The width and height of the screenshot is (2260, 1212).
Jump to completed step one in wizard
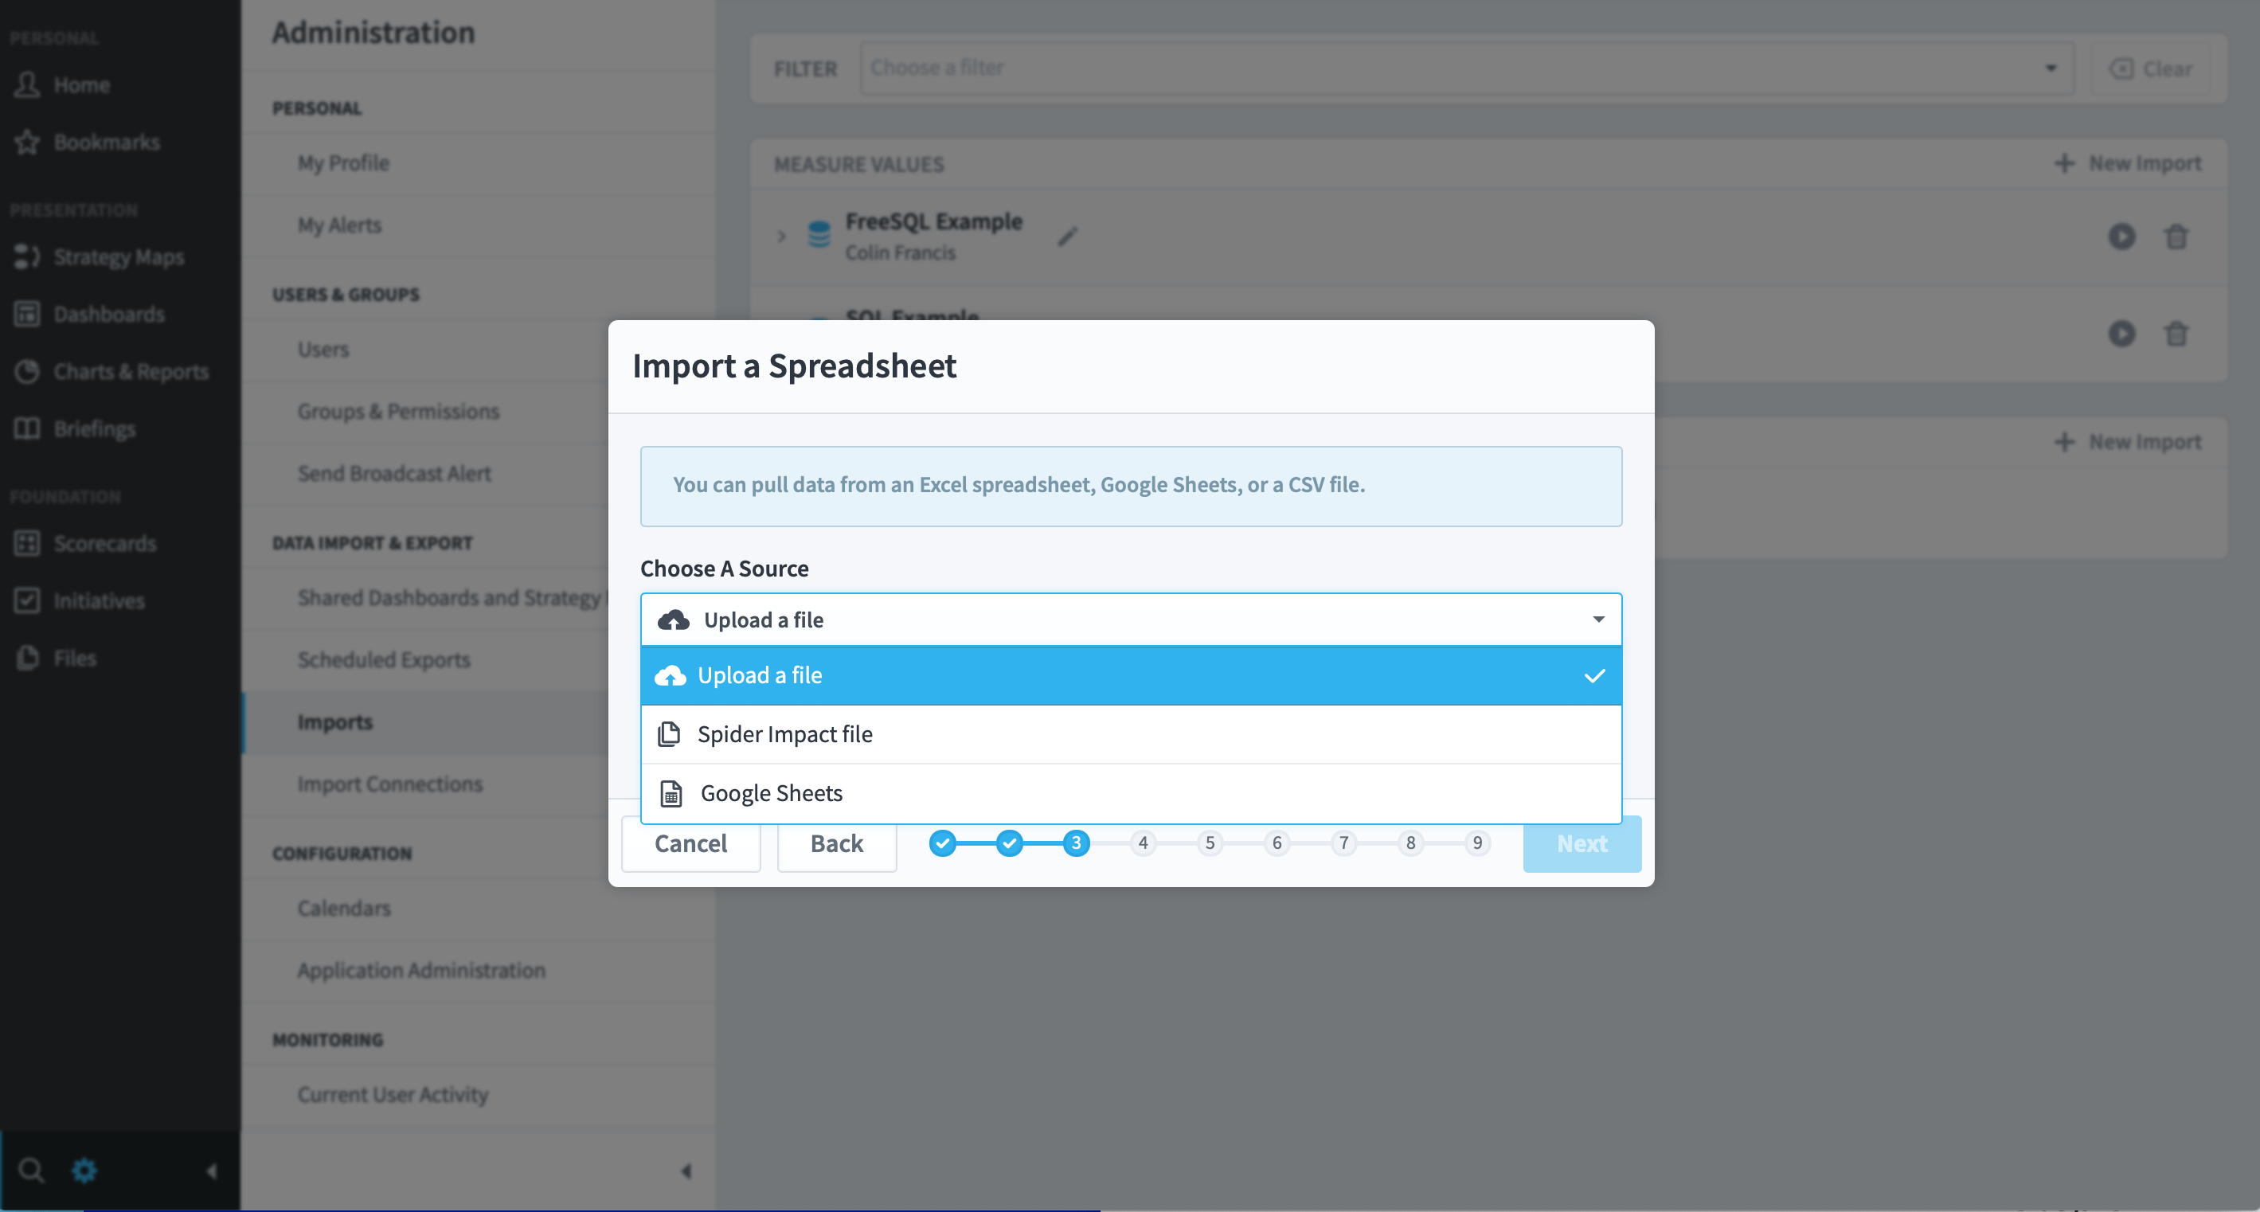click(x=942, y=843)
